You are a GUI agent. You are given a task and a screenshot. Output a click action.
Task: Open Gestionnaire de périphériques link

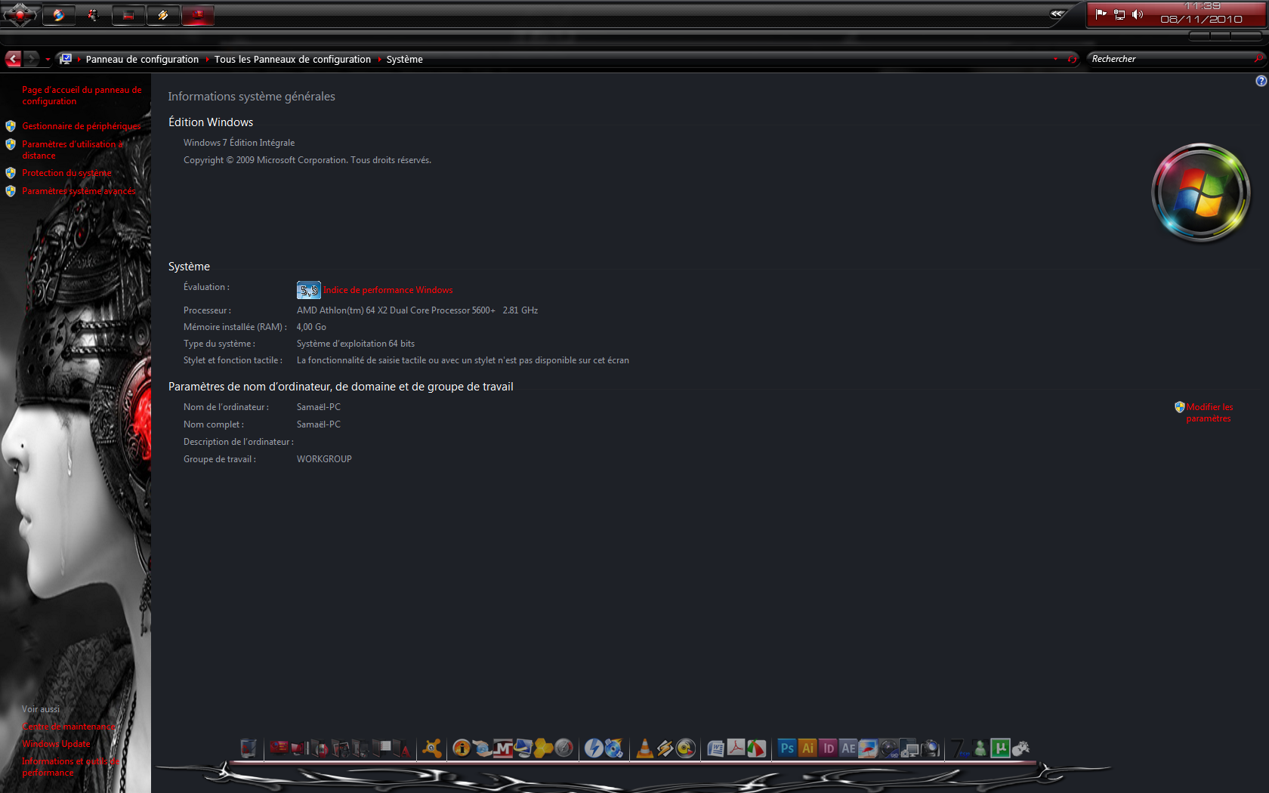(x=81, y=126)
